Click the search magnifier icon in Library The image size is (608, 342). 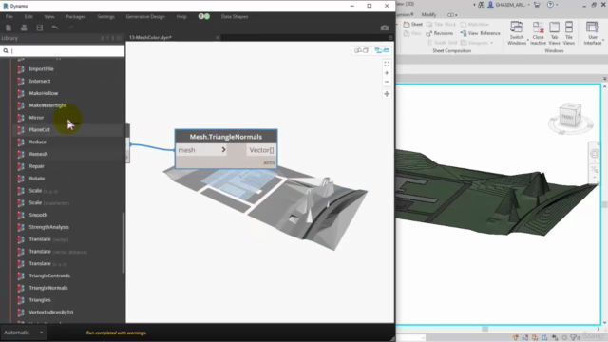click(6, 50)
